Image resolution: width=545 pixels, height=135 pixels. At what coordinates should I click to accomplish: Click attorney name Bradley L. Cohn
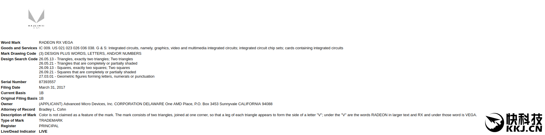[x=52, y=110]
